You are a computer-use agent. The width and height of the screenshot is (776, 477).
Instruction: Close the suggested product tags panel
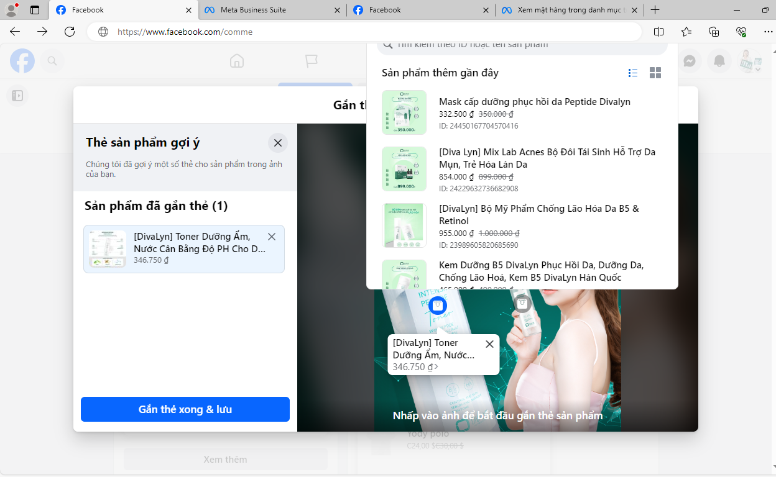pos(277,143)
